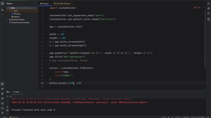Screen dimensions: 211x118
Task: Click the cursor position 21:19 indicator
Action: [164, 117]
